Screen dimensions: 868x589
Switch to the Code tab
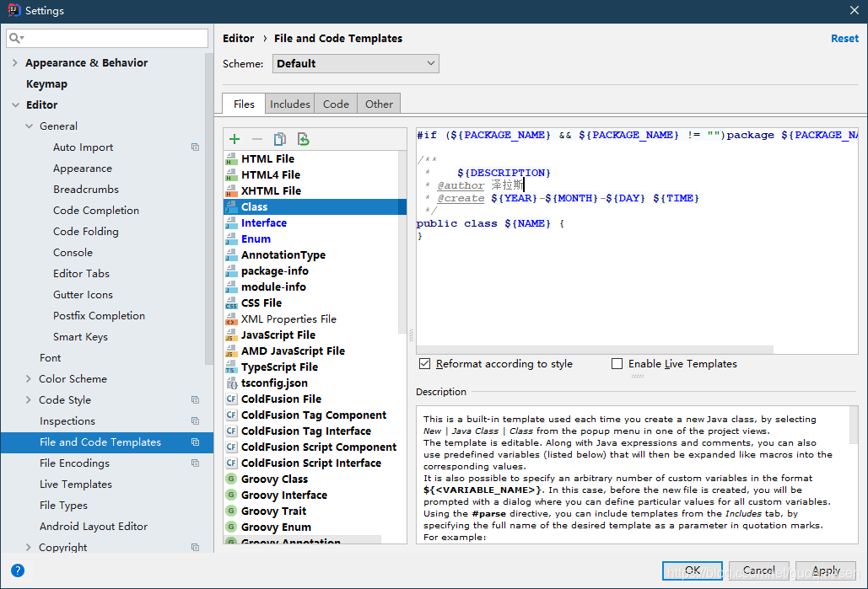336,104
